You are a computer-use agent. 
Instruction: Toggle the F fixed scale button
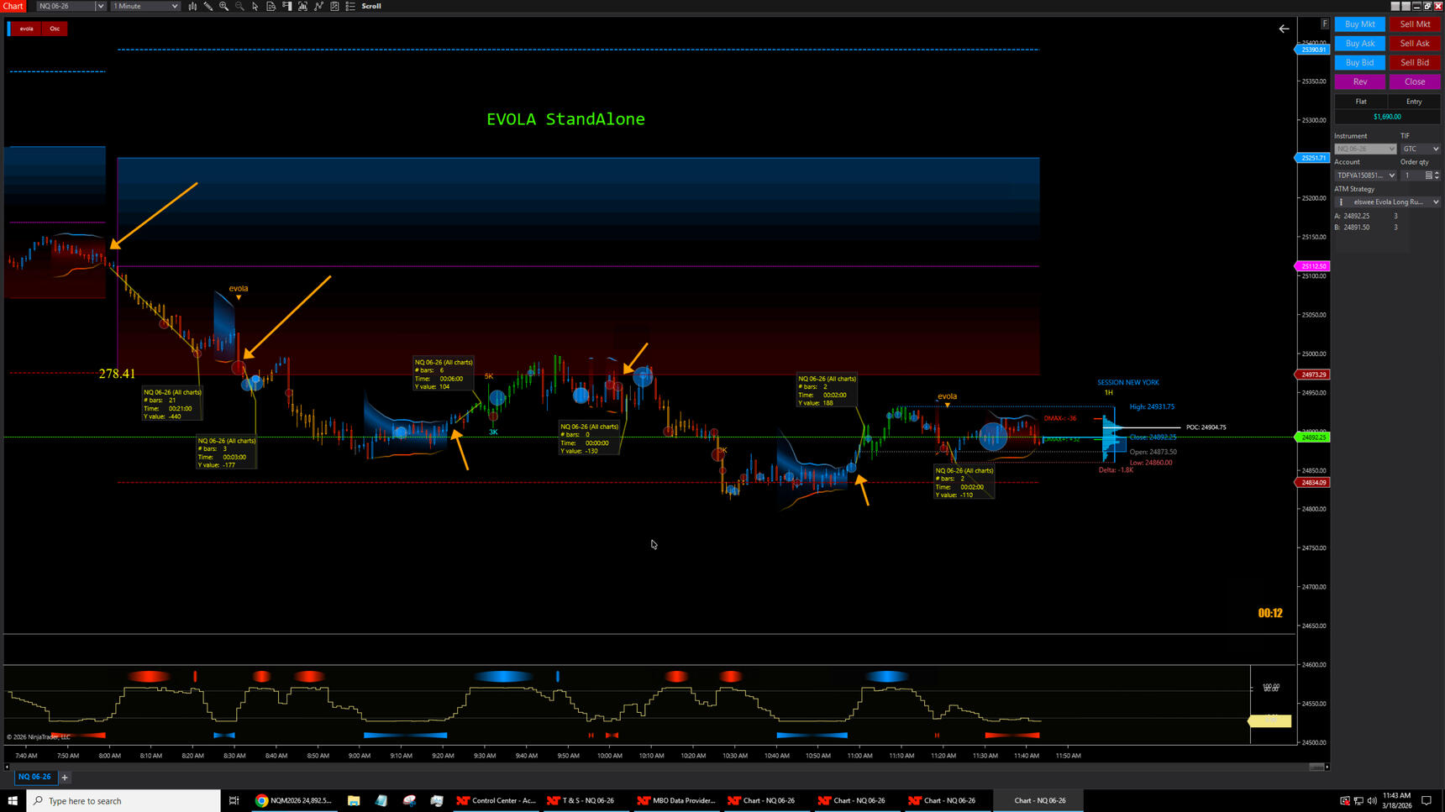click(1325, 24)
